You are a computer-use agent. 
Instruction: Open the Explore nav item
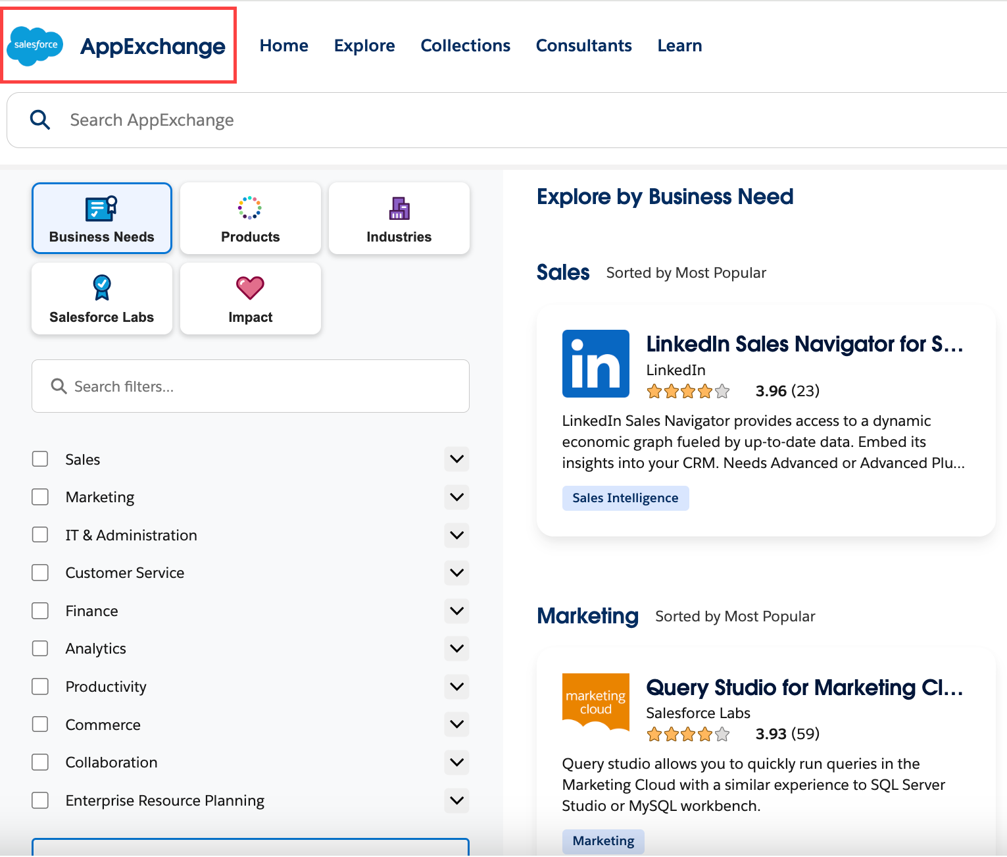(x=364, y=45)
